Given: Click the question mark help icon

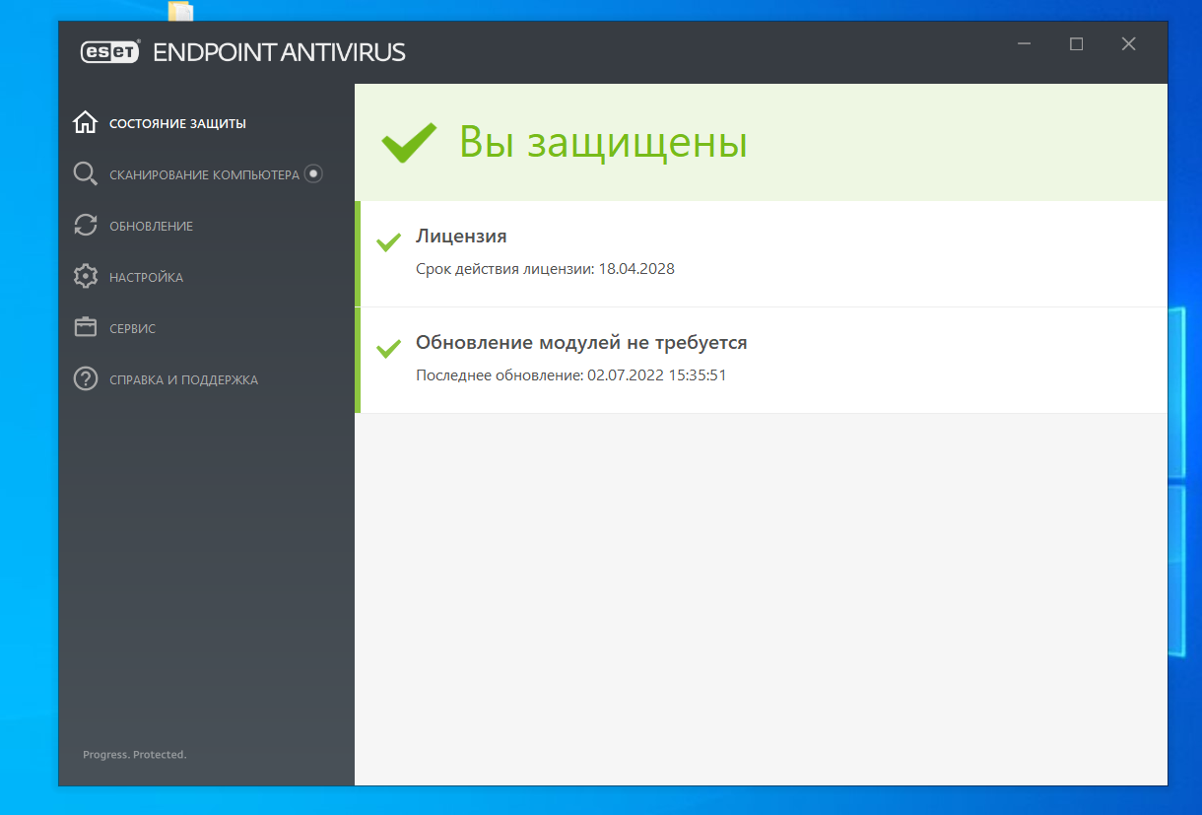Looking at the screenshot, I should pos(86,379).
